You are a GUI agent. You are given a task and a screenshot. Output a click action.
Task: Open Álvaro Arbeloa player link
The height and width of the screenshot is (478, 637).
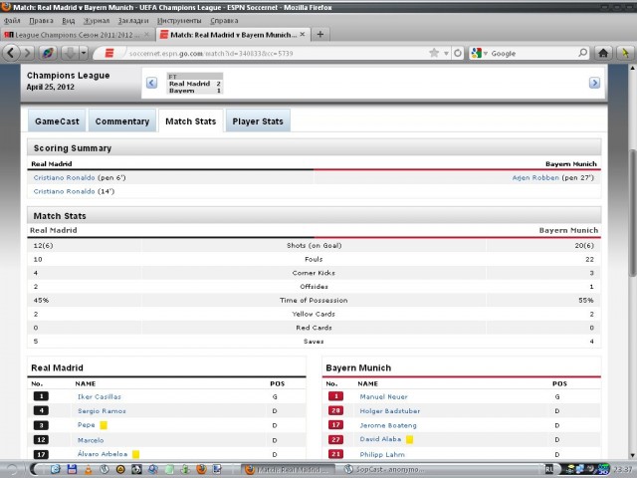pyautogui.click(x=103, y=454)
